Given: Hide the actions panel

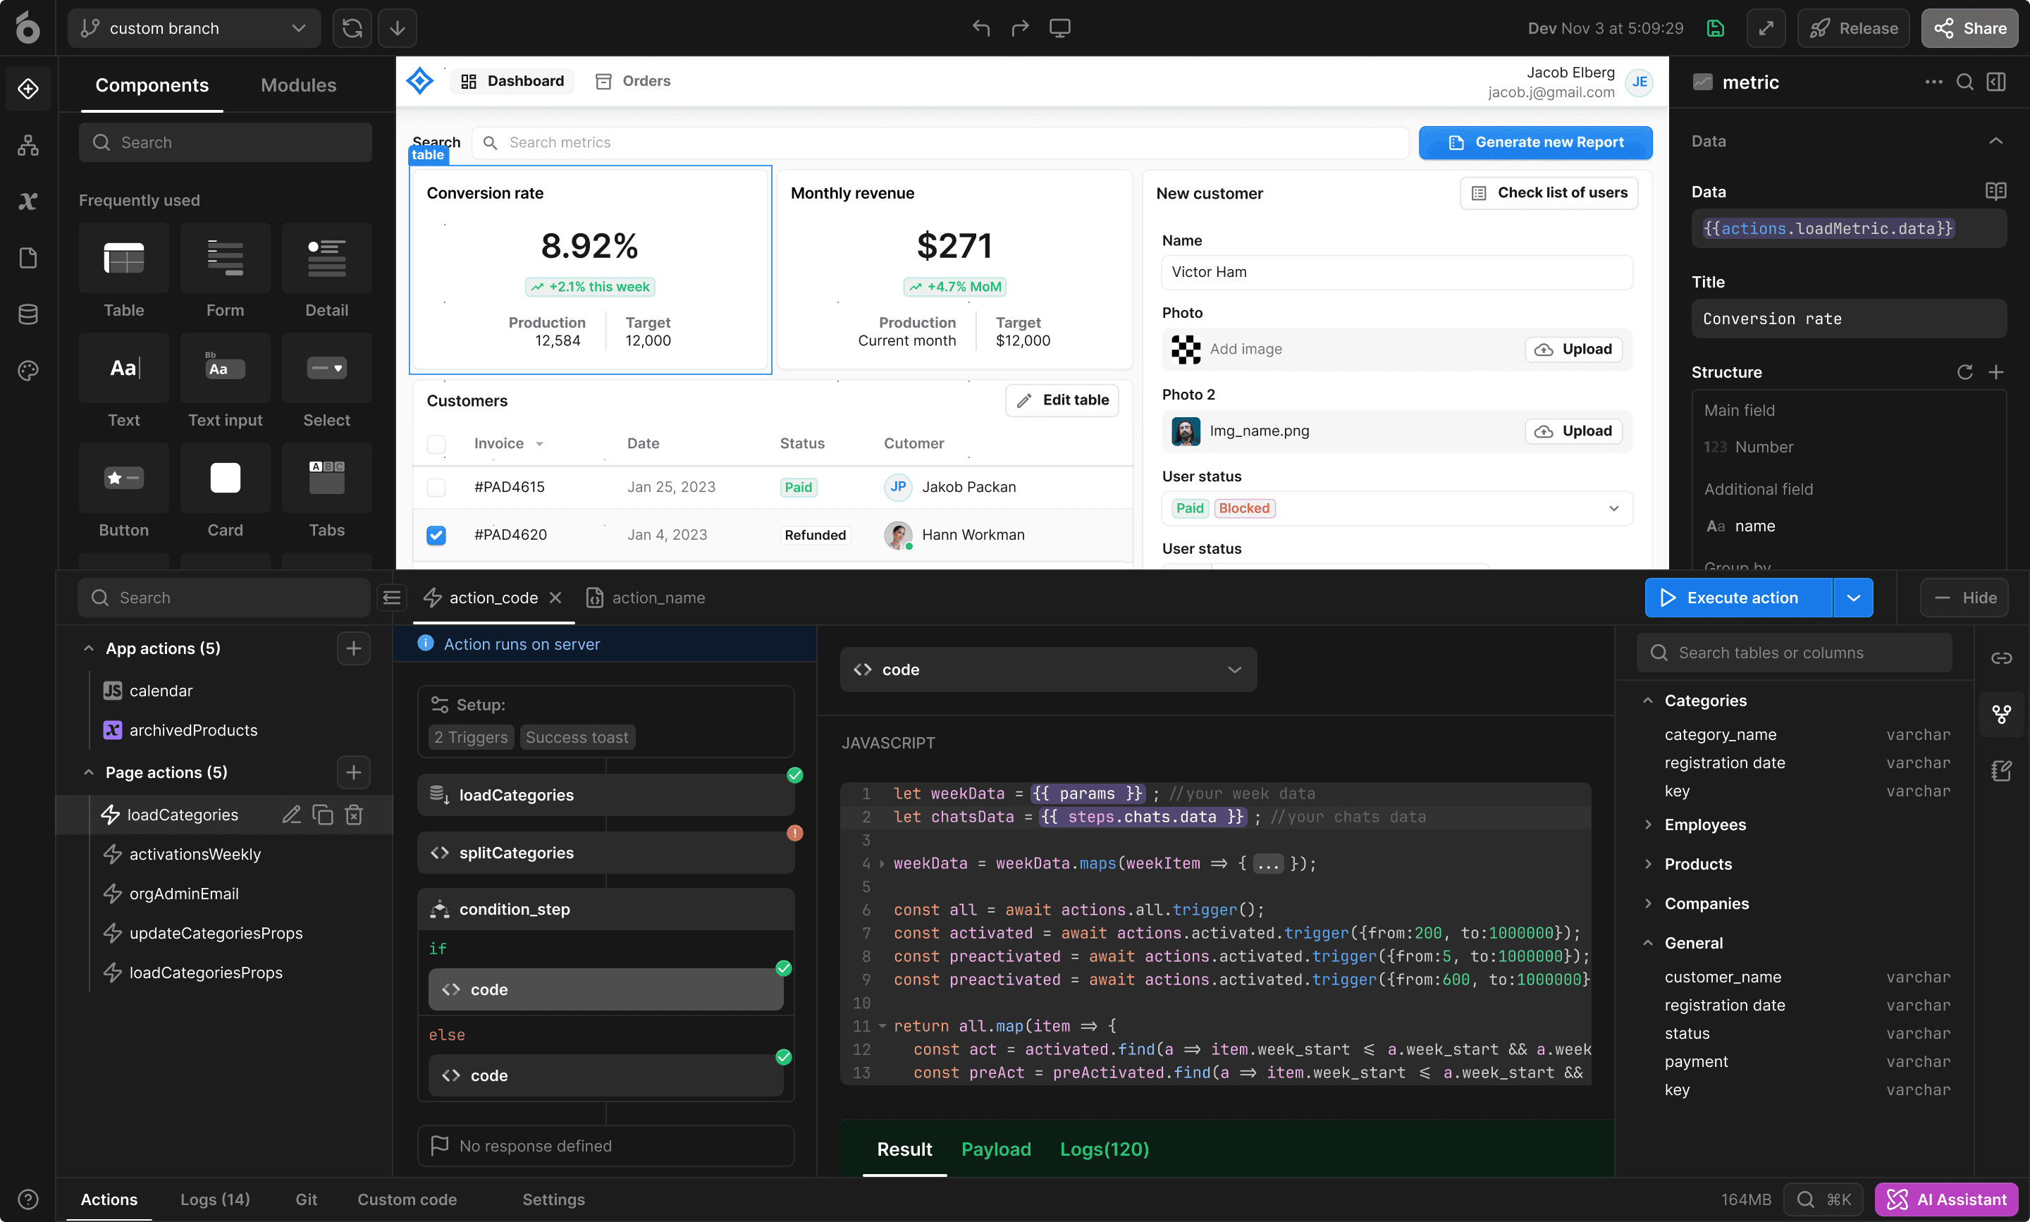Looking at the screenshot, I should (x=1964, y=598).
